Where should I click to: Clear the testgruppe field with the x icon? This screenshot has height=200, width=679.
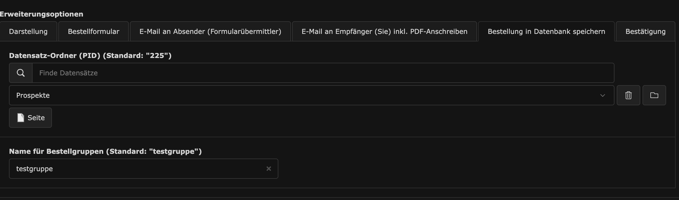(269, 169)
